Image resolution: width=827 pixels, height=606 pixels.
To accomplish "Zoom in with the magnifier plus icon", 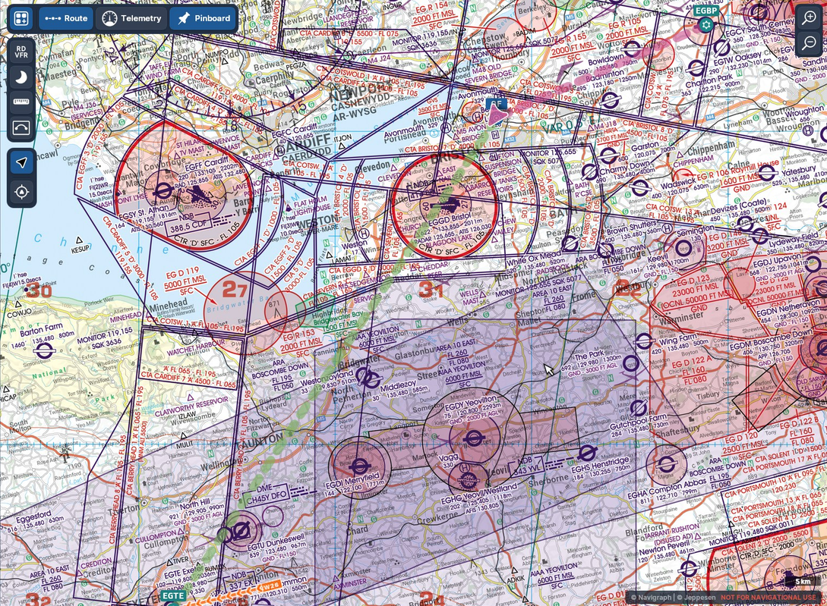I will [809, 17].
